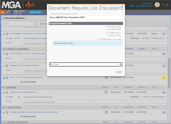This screenshot has height=124, width=171.
Task: Click the page vertical scrollbar thumb
Action: [x=169, y=73]
